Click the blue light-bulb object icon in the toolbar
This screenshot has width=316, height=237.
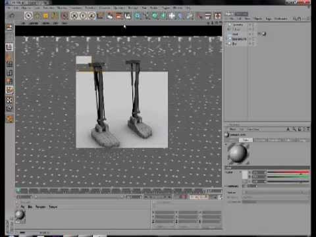pos(180,16)
